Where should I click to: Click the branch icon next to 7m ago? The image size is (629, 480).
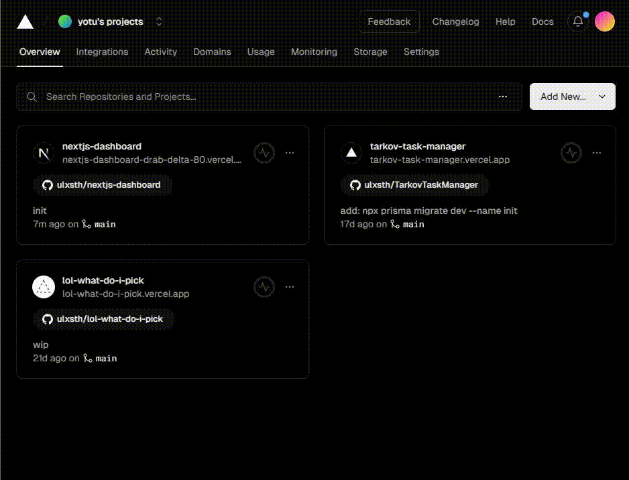click(87, 224)
